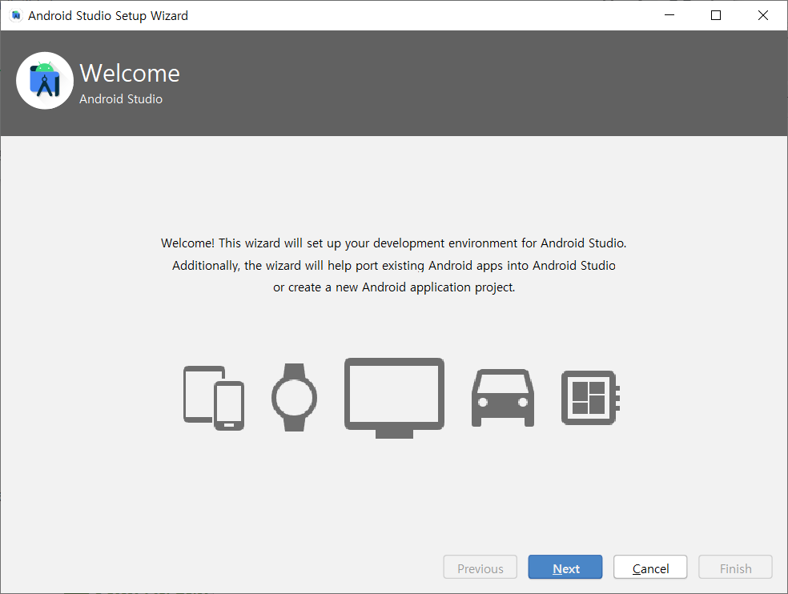Click the Android TV screen icon
The height and width of the screenshot is (594, 788).
[394, 398]
